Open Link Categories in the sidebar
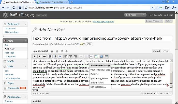The width and height of the screenshot is (178, 104). tap(12, 78)
